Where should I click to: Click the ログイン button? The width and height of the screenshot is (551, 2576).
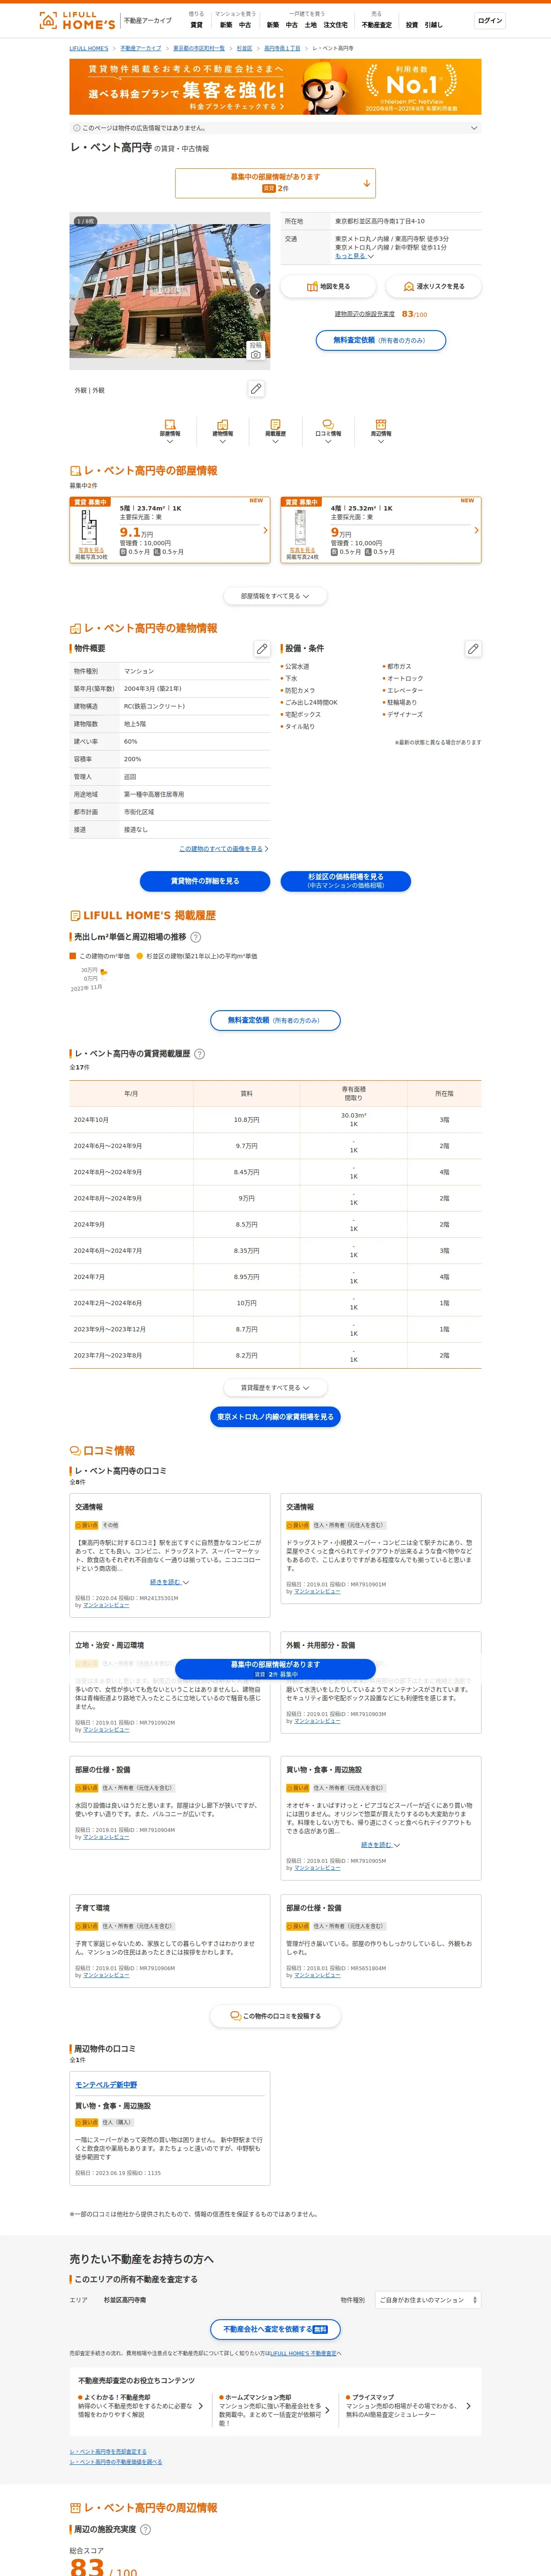click(490, 20)
